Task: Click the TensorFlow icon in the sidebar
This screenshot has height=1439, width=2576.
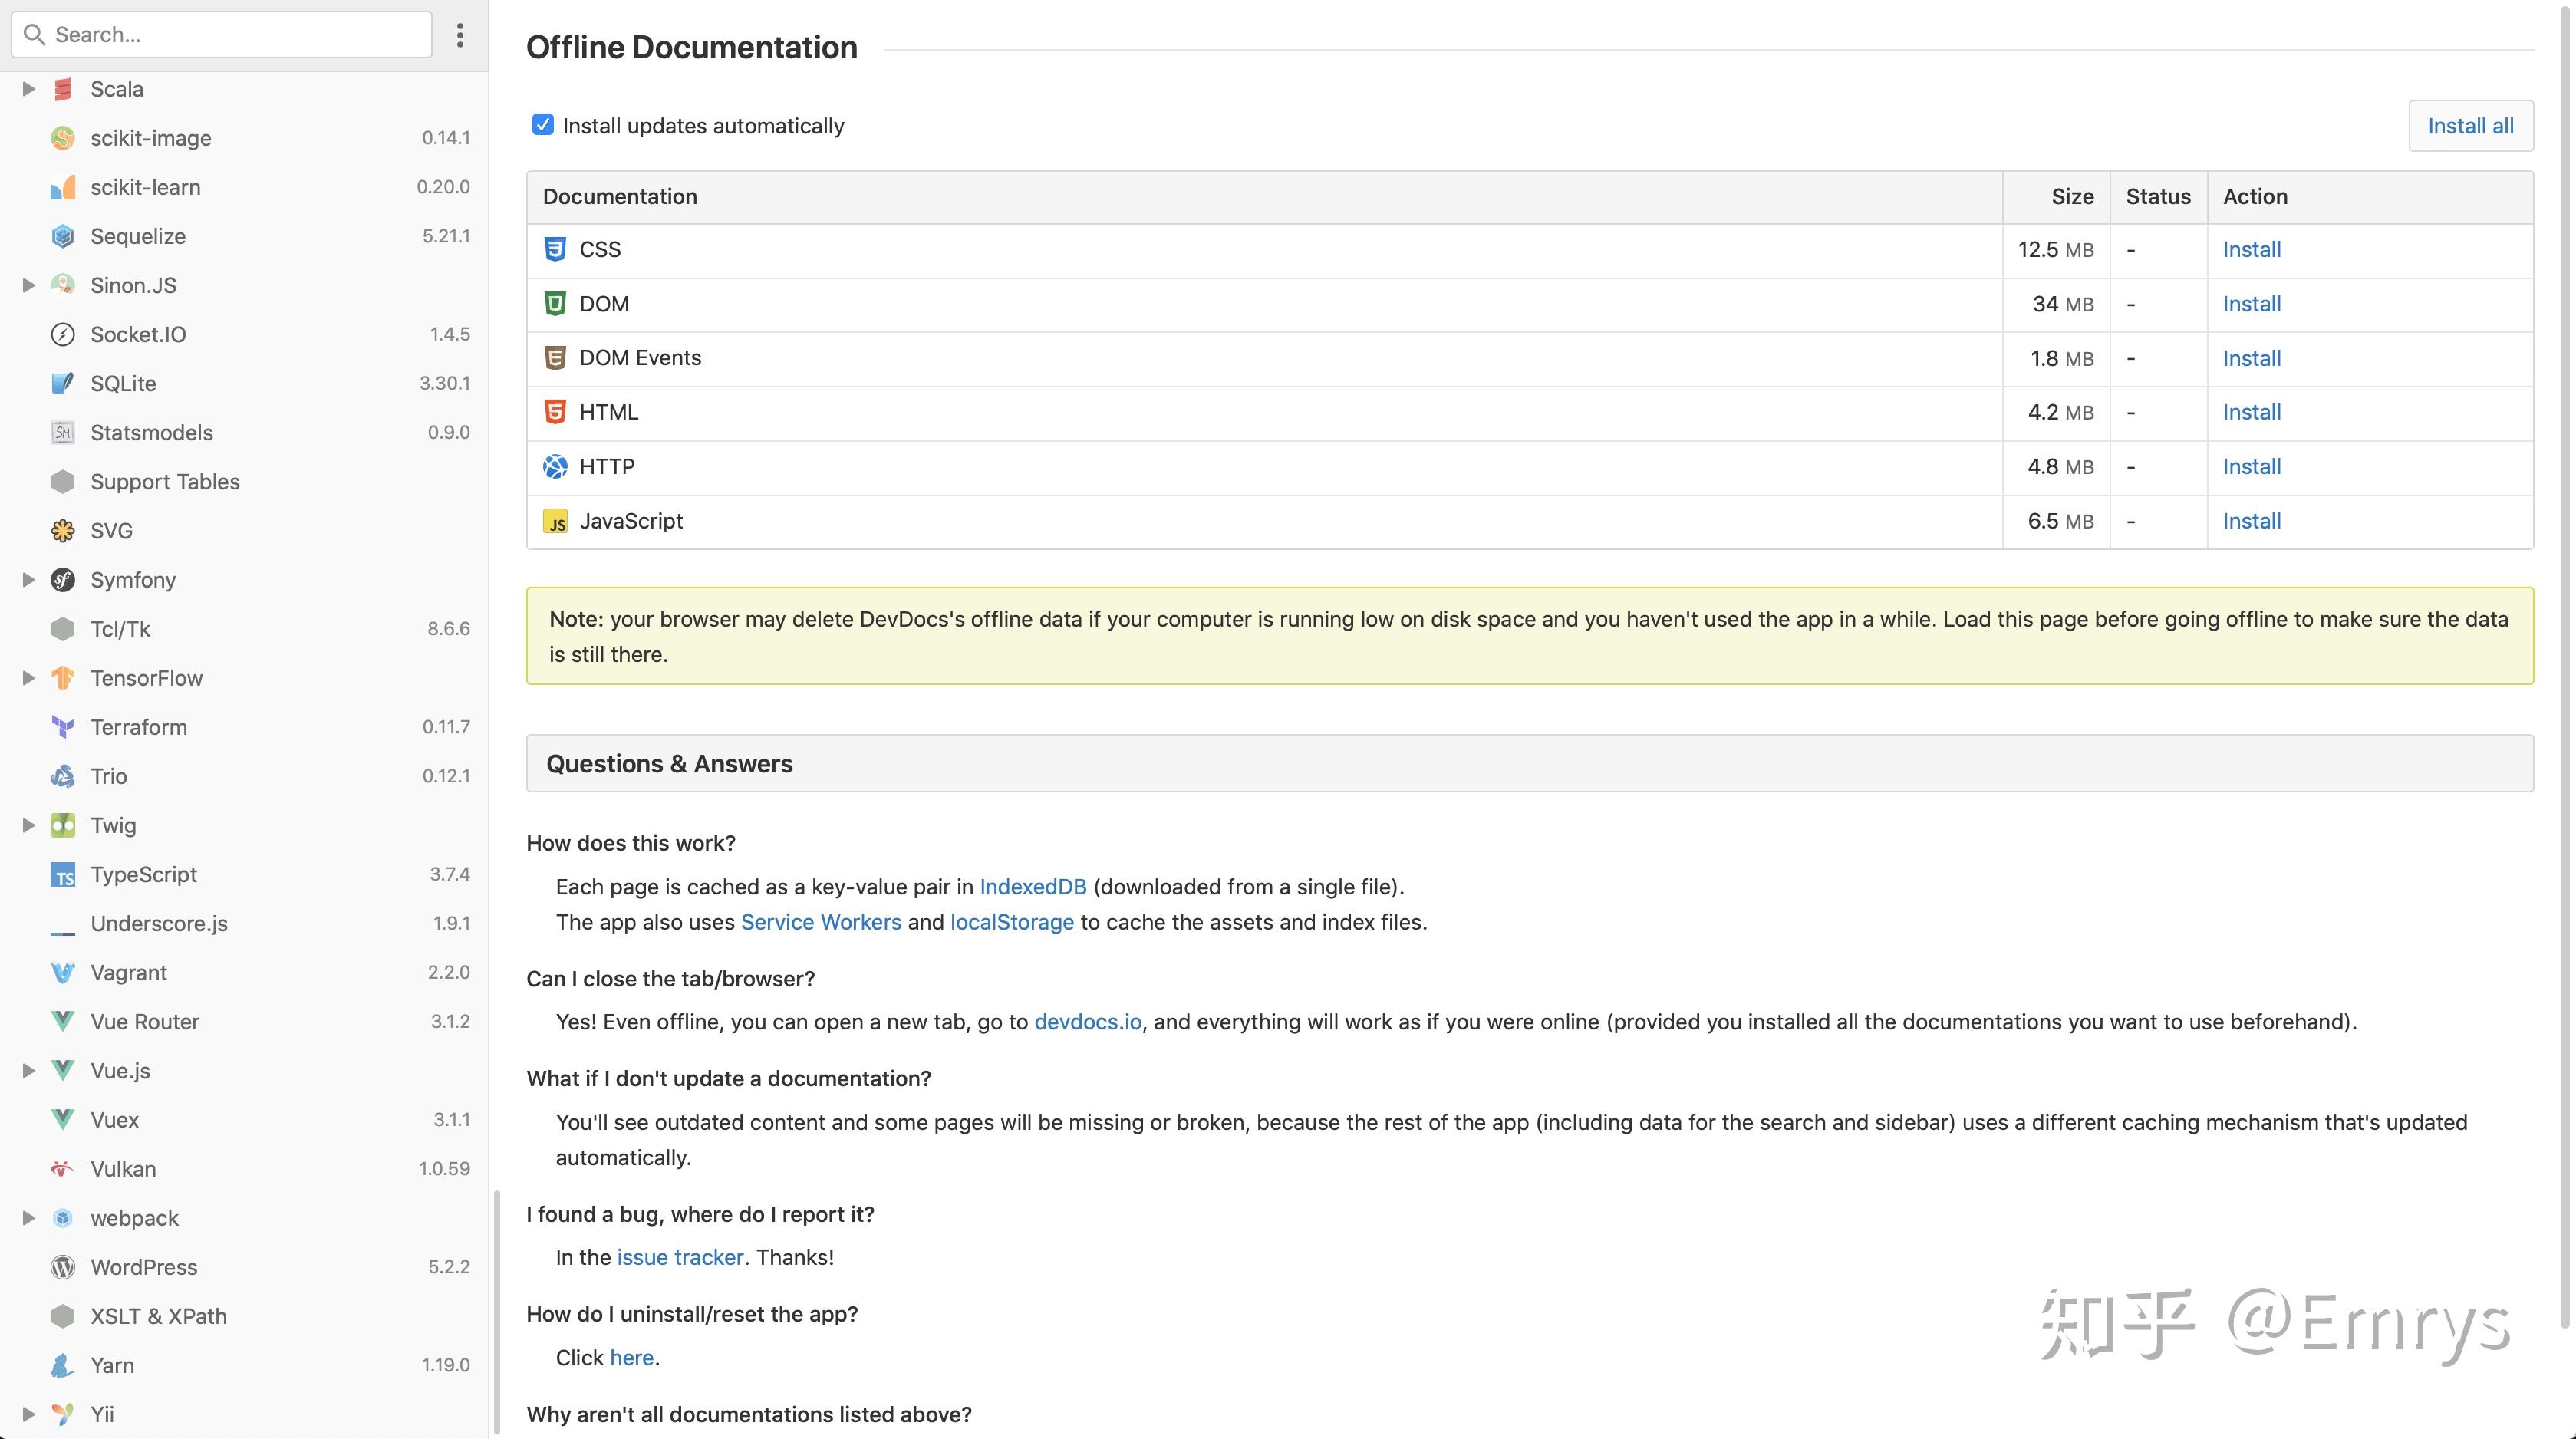Action: (62, 677)
